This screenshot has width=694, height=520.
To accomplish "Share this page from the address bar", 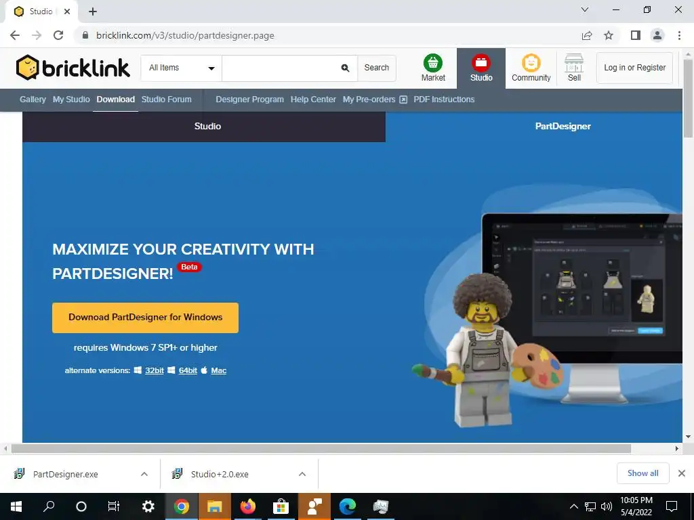I will [587, 35].
